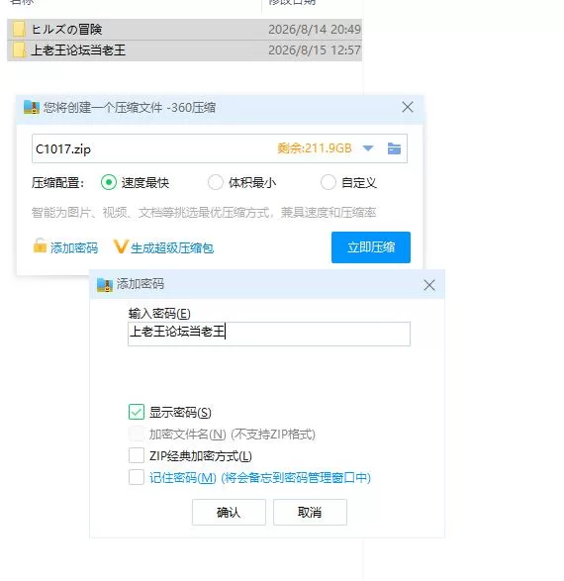Click the 立即压缩 button
The width and height of the screenshot is (564, 581).
point(371,247)
